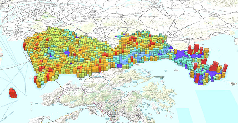
Task: Select the purple cell on the central southern coast
Action: click(119, 66)
